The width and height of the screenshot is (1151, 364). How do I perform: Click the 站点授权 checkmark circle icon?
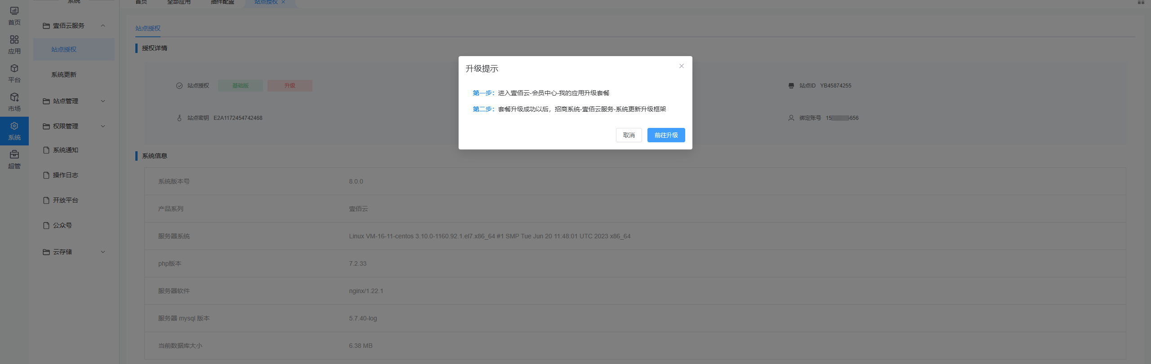pyautogui.click(x=179, y=85)
